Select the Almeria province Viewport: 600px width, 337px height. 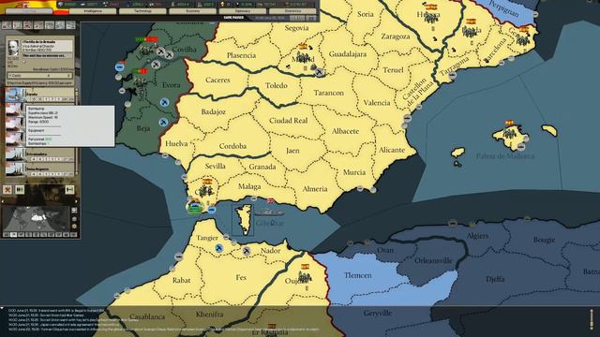[315, 189]
